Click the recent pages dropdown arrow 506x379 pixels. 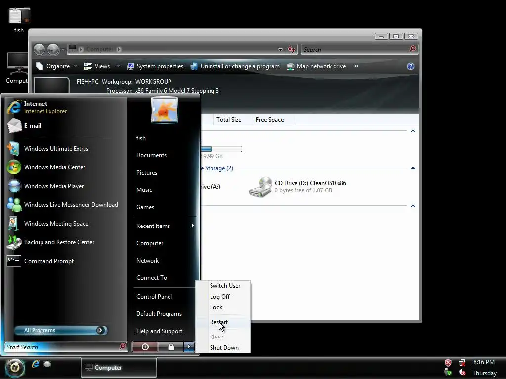(63, 50)
